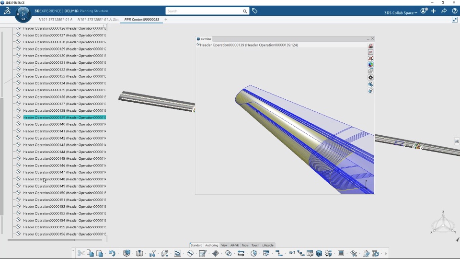Toggle fullscreen expand icon at top right
Image resolution: width=460 pixels, height=259 pixels.
455,20
